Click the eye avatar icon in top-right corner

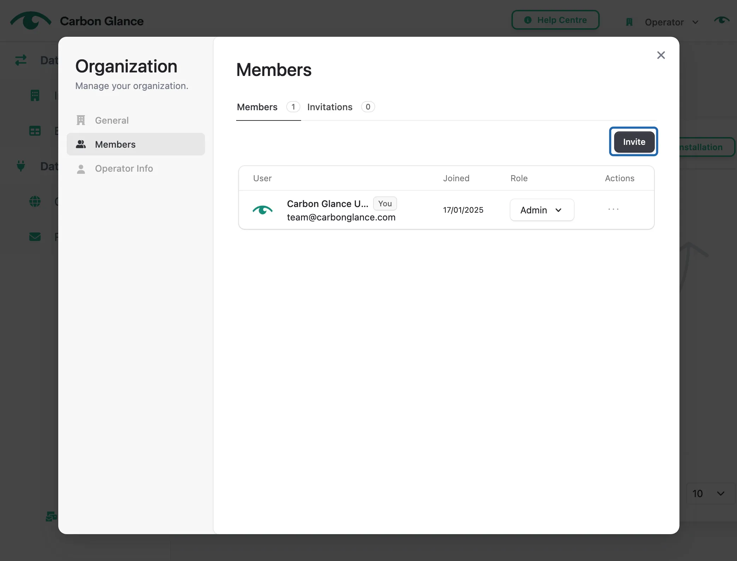[721, 20]
